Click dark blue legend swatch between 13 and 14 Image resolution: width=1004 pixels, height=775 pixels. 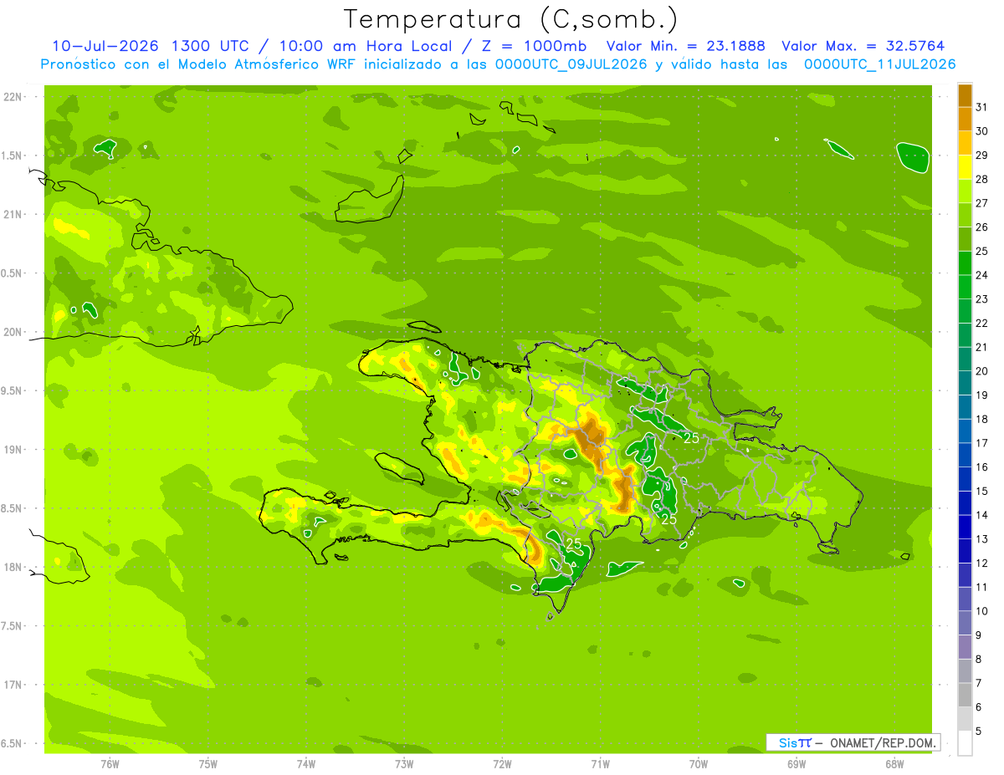(965, 527)
